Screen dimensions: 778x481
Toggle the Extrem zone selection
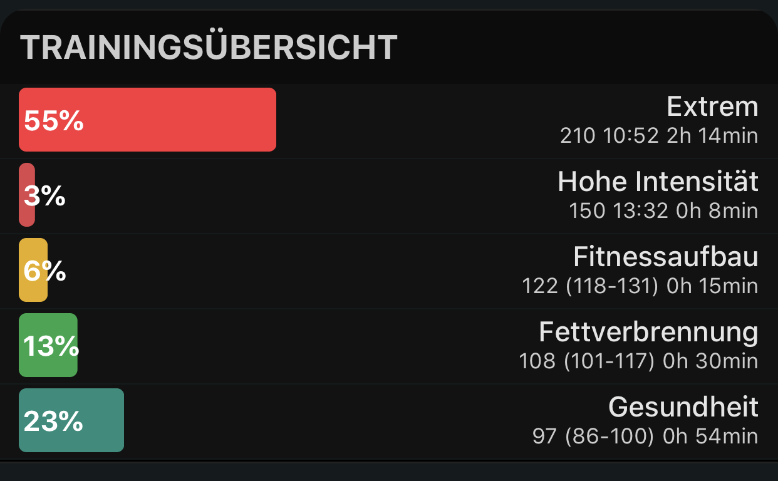click(147, 119)
